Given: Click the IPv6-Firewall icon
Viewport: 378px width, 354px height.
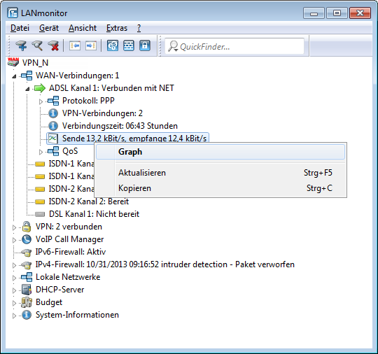Looking at the screenshot, I should [x=26, y=252].
